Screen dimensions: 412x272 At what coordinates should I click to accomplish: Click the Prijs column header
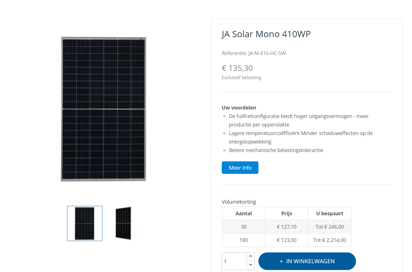(x=287, y=213)
